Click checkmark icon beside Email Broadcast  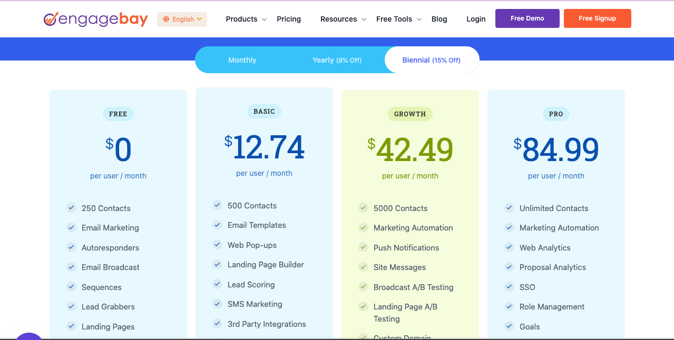coord(71,267)
